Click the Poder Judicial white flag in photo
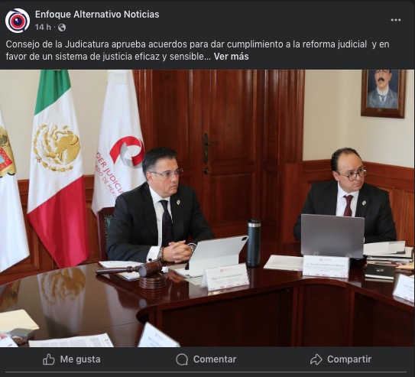 pos(118,140)
